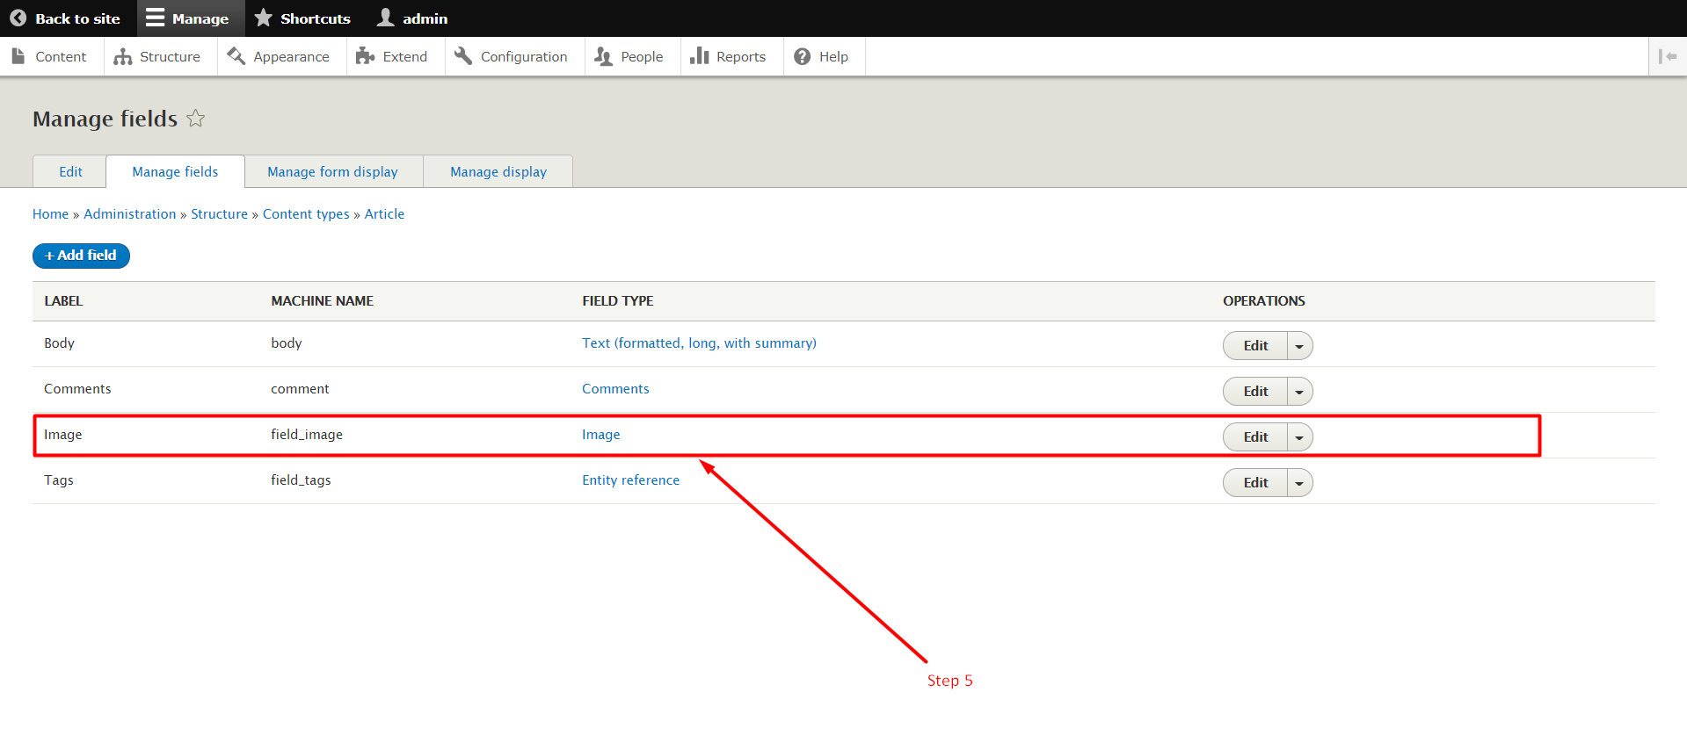Click the Body label cell
This screenshot has height=750, width=1687.
tap(59, 343)
